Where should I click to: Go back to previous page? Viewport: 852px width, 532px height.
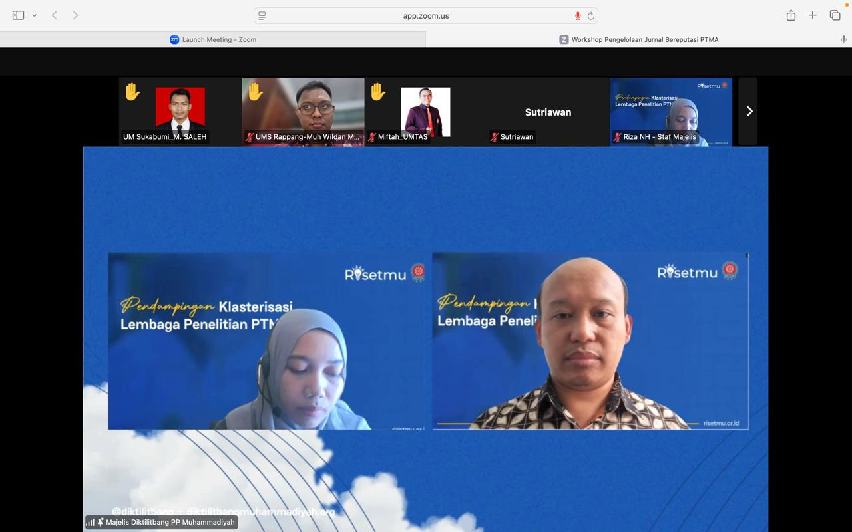[55, 15]
